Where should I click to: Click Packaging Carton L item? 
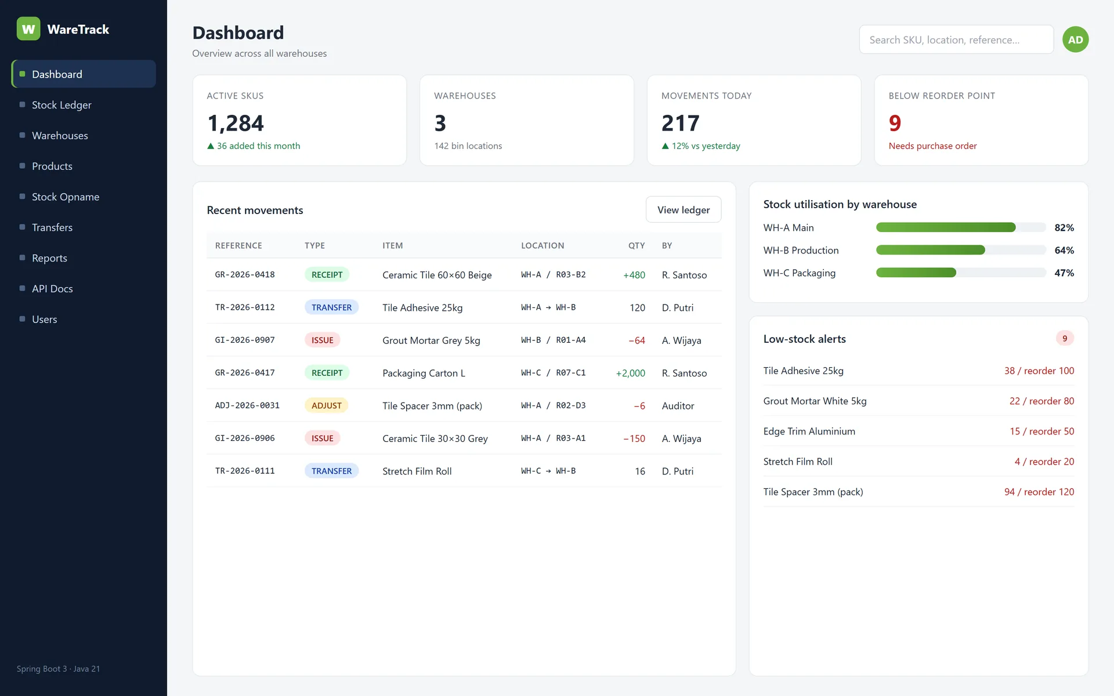click(x=424, y=373)
